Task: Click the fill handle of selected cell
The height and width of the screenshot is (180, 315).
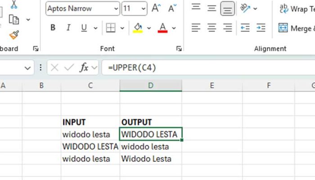Action: tap(182, 140)
